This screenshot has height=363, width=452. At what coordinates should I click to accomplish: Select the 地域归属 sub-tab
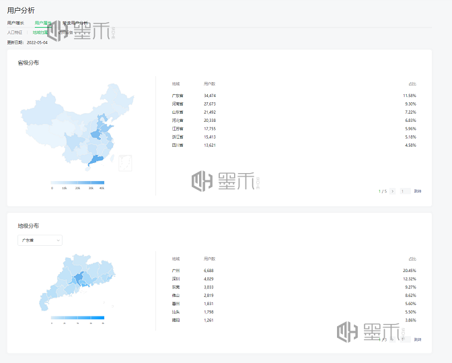(x=40, y=32)
